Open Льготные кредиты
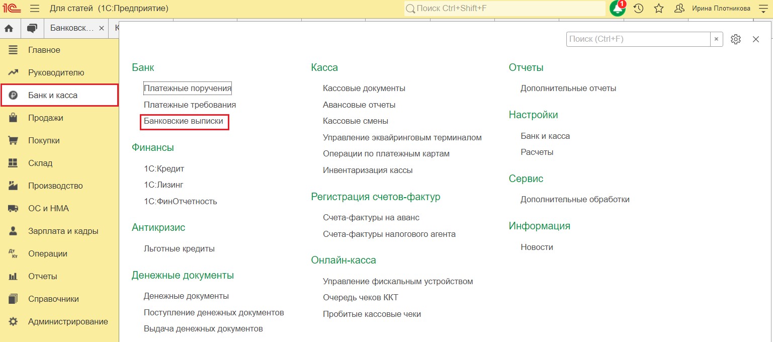 [x=179, y=248]
